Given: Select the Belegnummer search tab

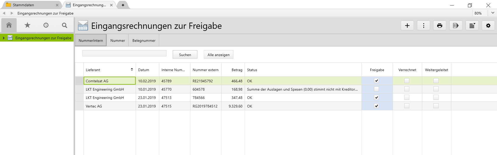Looking at the screenshot, I should tap(144, 41).
